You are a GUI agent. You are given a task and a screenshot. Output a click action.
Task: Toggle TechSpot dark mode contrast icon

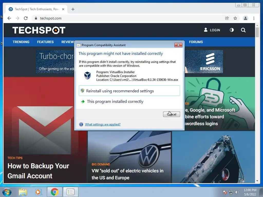point(232,30)
